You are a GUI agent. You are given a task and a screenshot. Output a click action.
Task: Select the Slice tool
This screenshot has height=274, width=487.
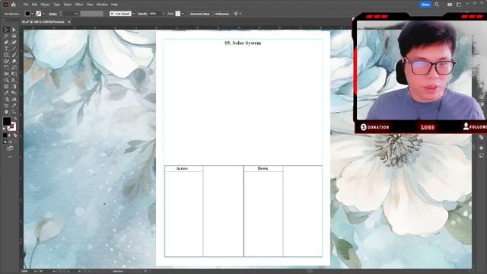click(x=14, y=106)
